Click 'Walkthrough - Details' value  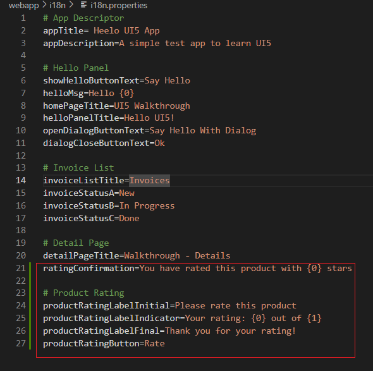177,256
